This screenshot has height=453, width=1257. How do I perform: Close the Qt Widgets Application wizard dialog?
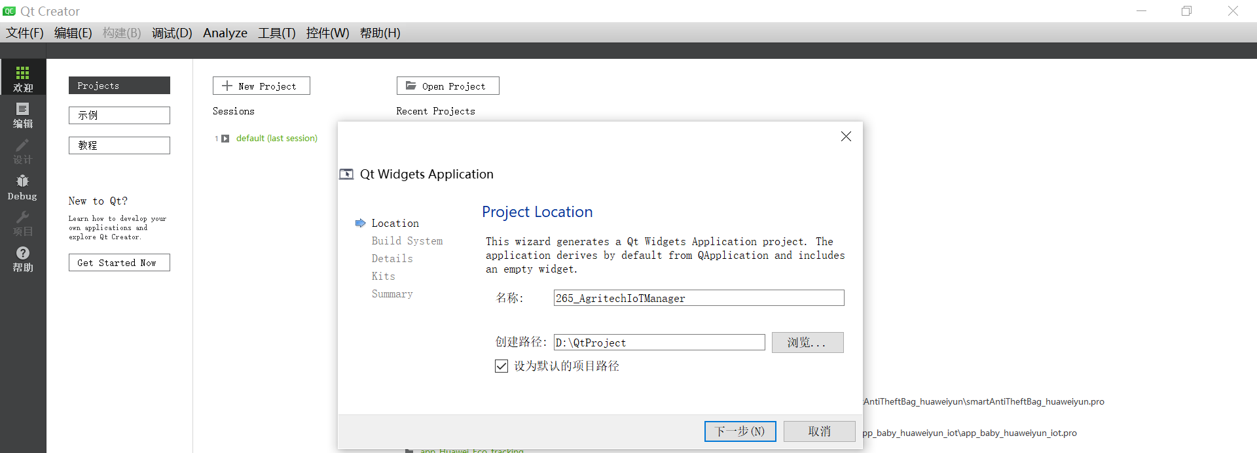coord(846,136)
